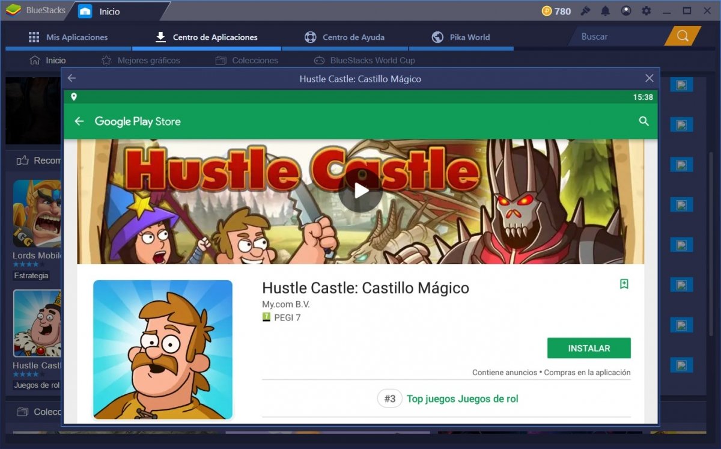
Task: Open Lords Mobile game thumbnail behind popup
Action: point(37,213)
